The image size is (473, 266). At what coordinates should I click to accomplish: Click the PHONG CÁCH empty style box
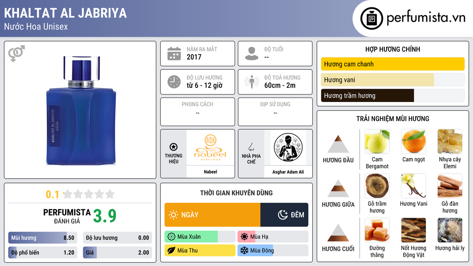pyautogui.click(x=198, y=112)
